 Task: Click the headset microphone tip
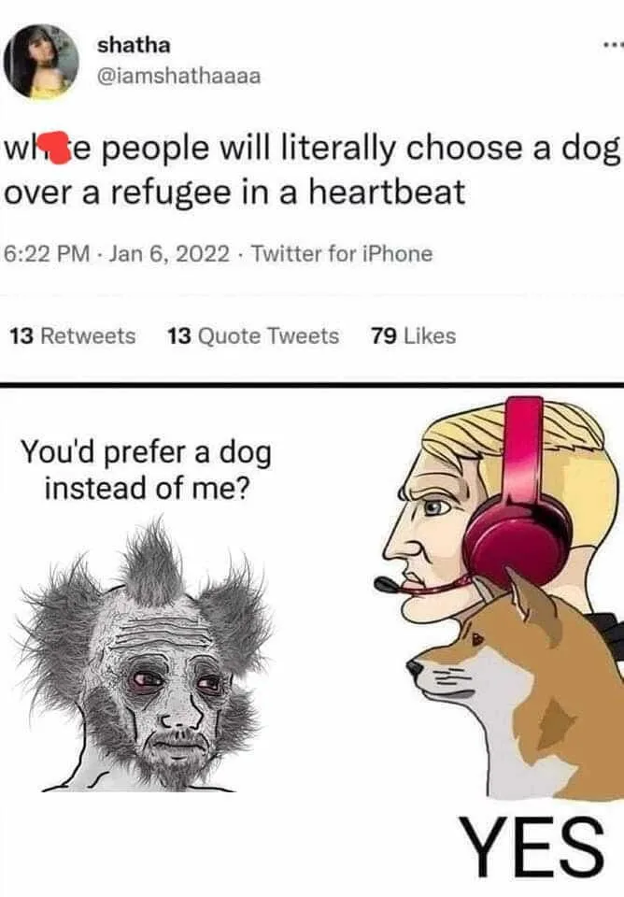click(x=386, y=585)
